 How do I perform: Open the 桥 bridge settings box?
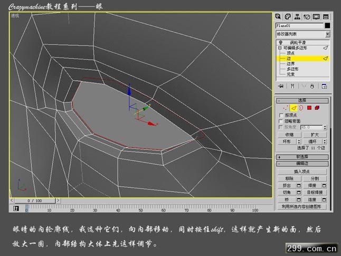pos(299,200)
